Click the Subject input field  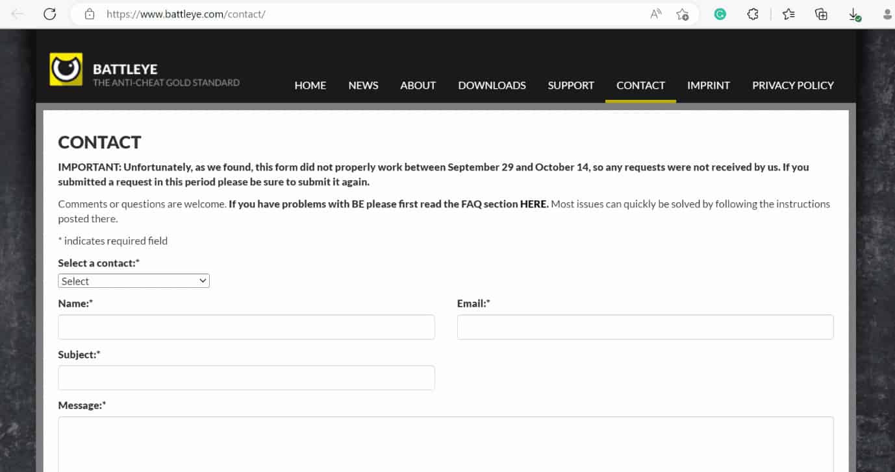pyautogui.click(x=246, y=377)
